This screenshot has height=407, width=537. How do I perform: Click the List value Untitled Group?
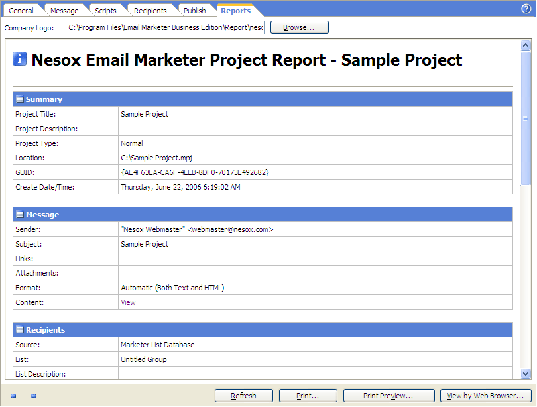point(144,359)
